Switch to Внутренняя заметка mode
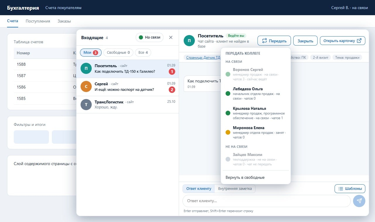This screenshot has width=375, height=222. pos(235,189)
